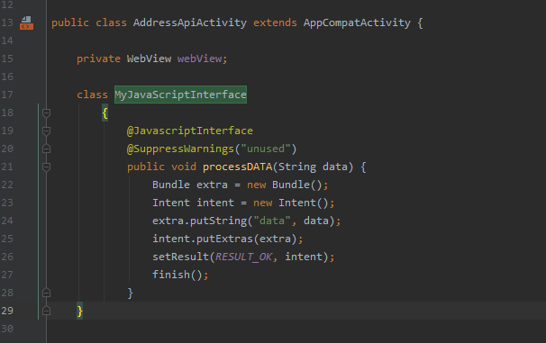Viewport: 546px width, 343px height.
Task: Click 'Intent intent' declaration on line 23
Action: coord(193,203)
